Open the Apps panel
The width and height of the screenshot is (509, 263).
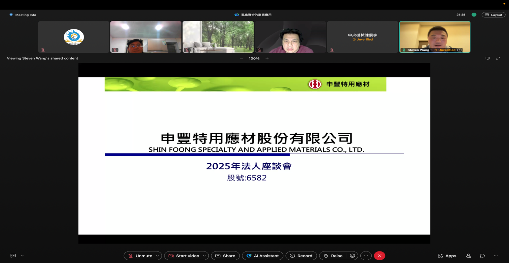(x=447, y=256)
